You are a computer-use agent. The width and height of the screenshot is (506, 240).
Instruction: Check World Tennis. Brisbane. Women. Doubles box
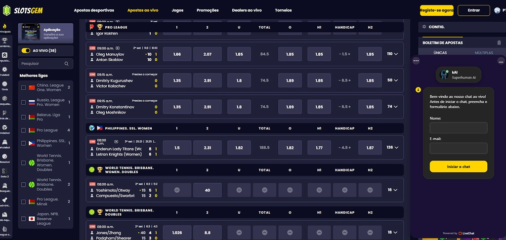point(23,163)
